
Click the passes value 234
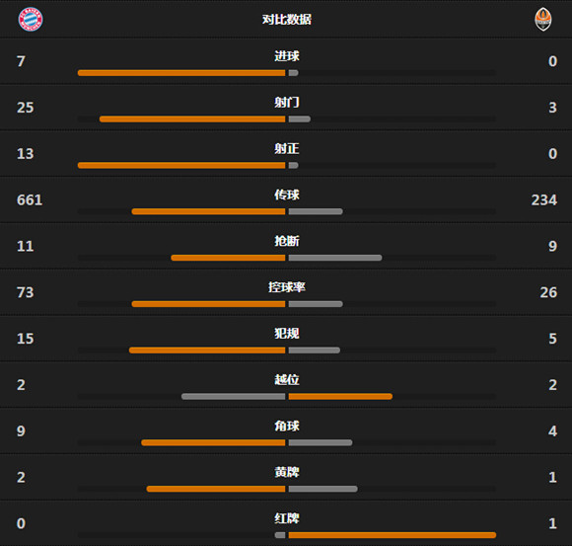click(544, 199)
